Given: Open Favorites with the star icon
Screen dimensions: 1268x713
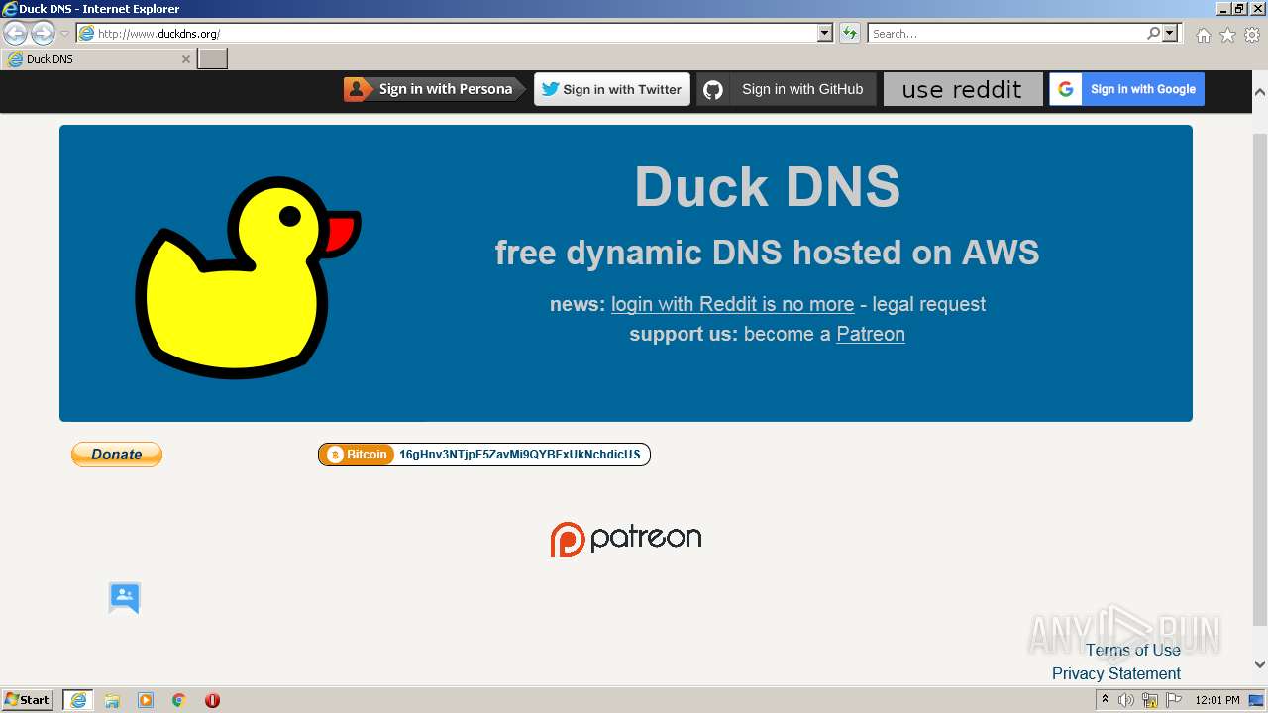Looking at the screenshot, I should 1227,35.
